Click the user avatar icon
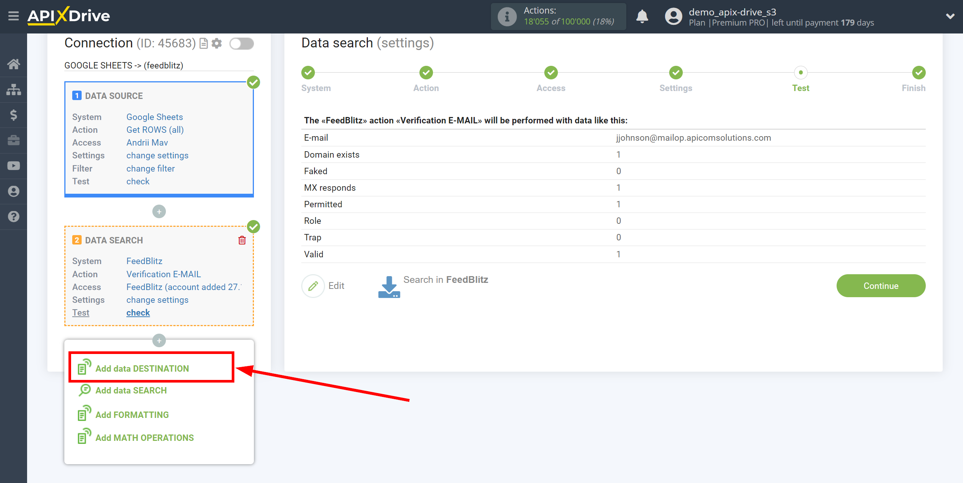This screenshot has height=483, width=963. (673, 17)
